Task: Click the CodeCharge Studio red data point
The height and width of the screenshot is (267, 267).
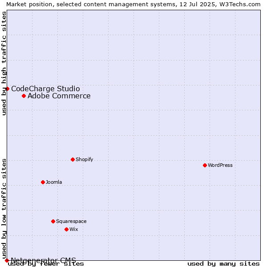Action: pos(7,89)
